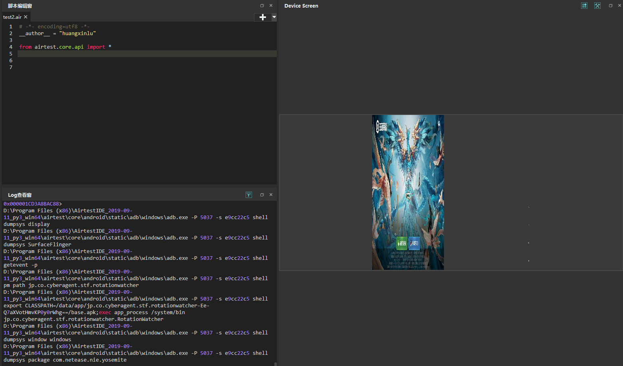
Task: Float the Device Screen panel
Action: point(611,6)
